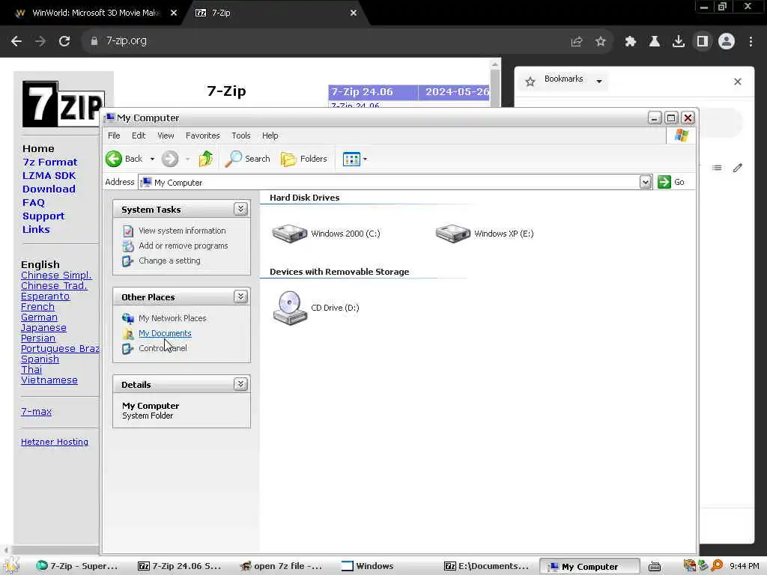Collapse the Other Places panel
The image size is (767, 575).
(240, 296)
